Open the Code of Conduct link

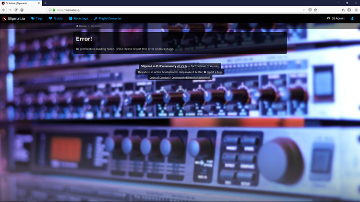click(159, 78)
